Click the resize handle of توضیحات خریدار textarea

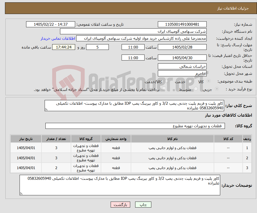click(x=21, y=194)
